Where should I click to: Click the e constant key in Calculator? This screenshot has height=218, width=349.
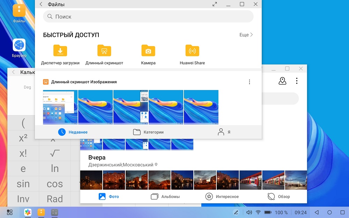click(23, 168)
